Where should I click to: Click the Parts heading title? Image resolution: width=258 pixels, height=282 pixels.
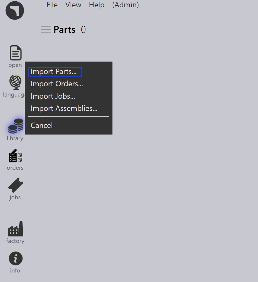point(64,30)
